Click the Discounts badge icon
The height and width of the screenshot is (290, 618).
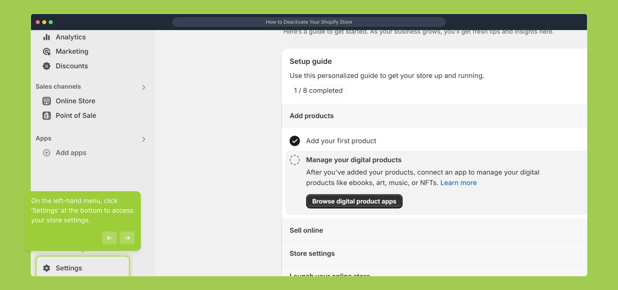click(x=47, y=66)
